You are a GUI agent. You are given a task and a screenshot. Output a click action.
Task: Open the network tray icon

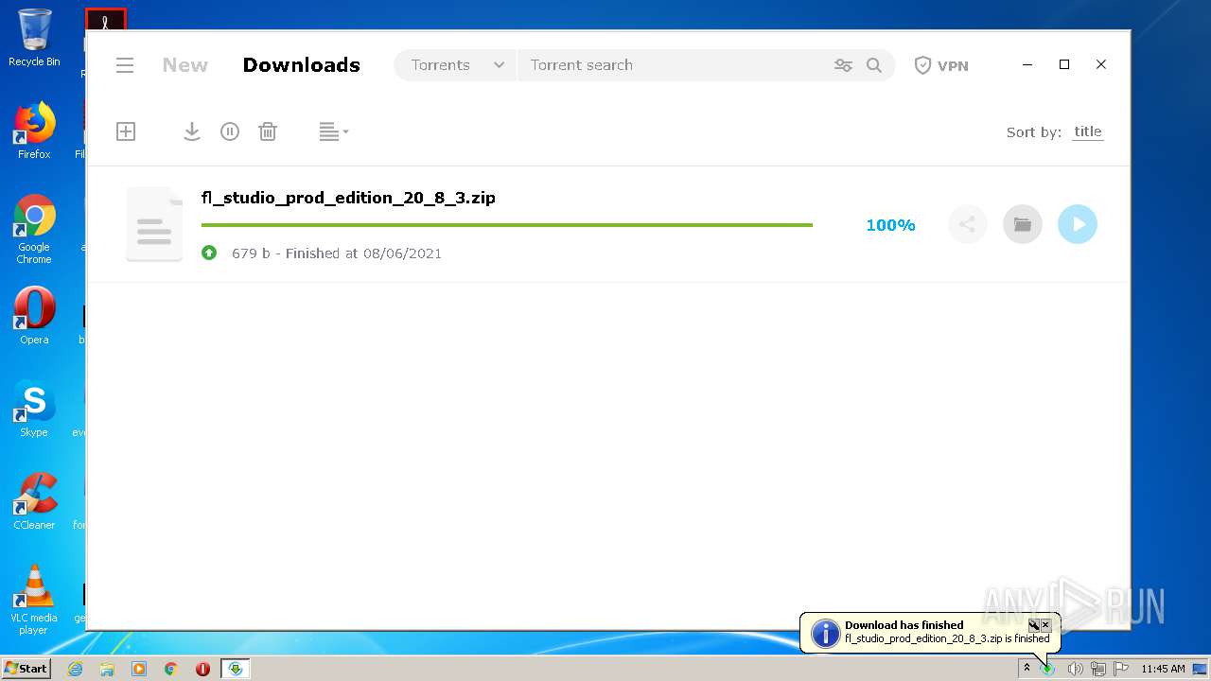point(1098,669)
